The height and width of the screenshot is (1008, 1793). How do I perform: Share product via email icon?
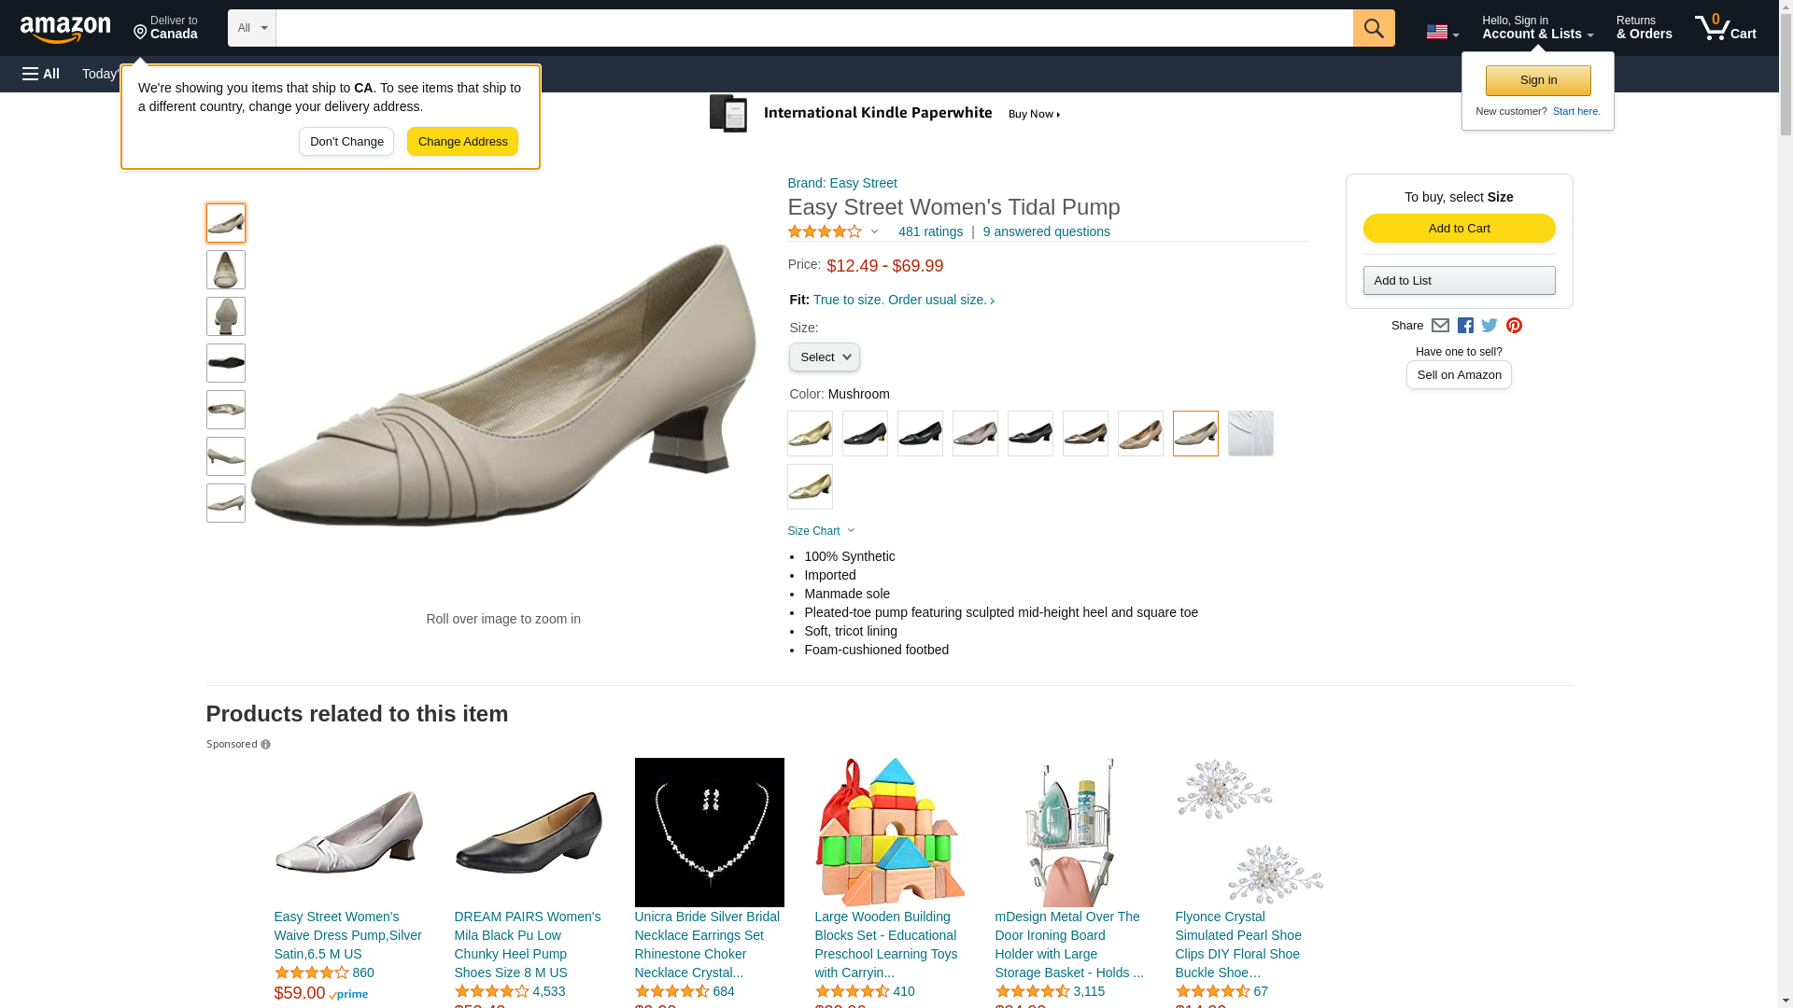tap(1440, 326)
